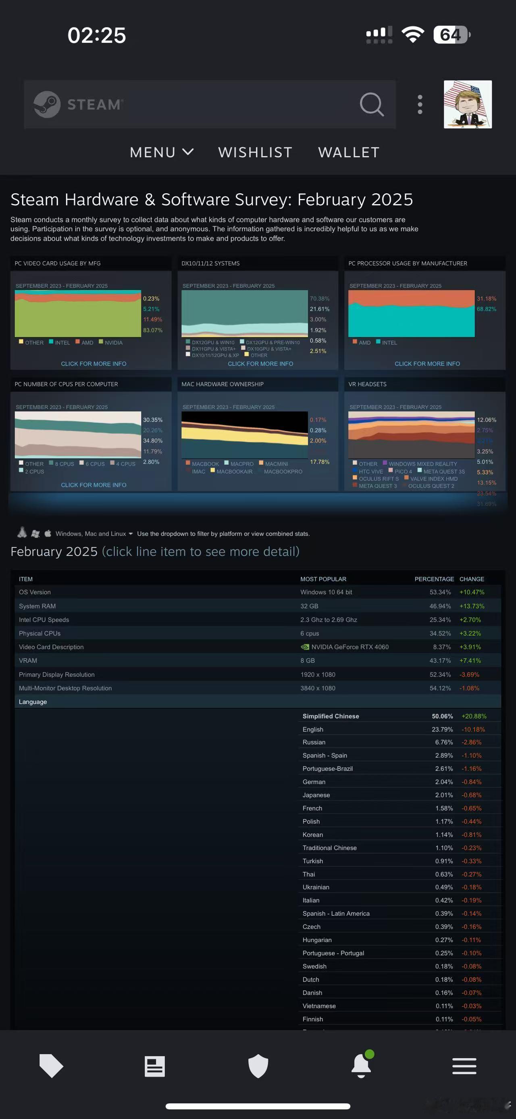Go to WALLET

(349, 152)
